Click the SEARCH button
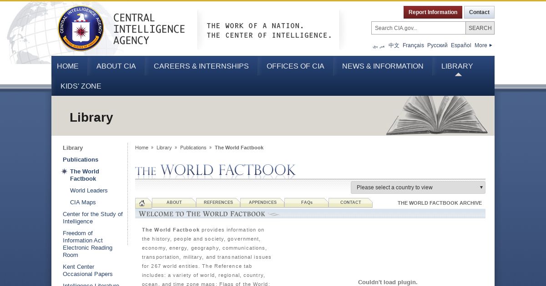This screenshot has width=546, height=286. click(x=480, y=28)
